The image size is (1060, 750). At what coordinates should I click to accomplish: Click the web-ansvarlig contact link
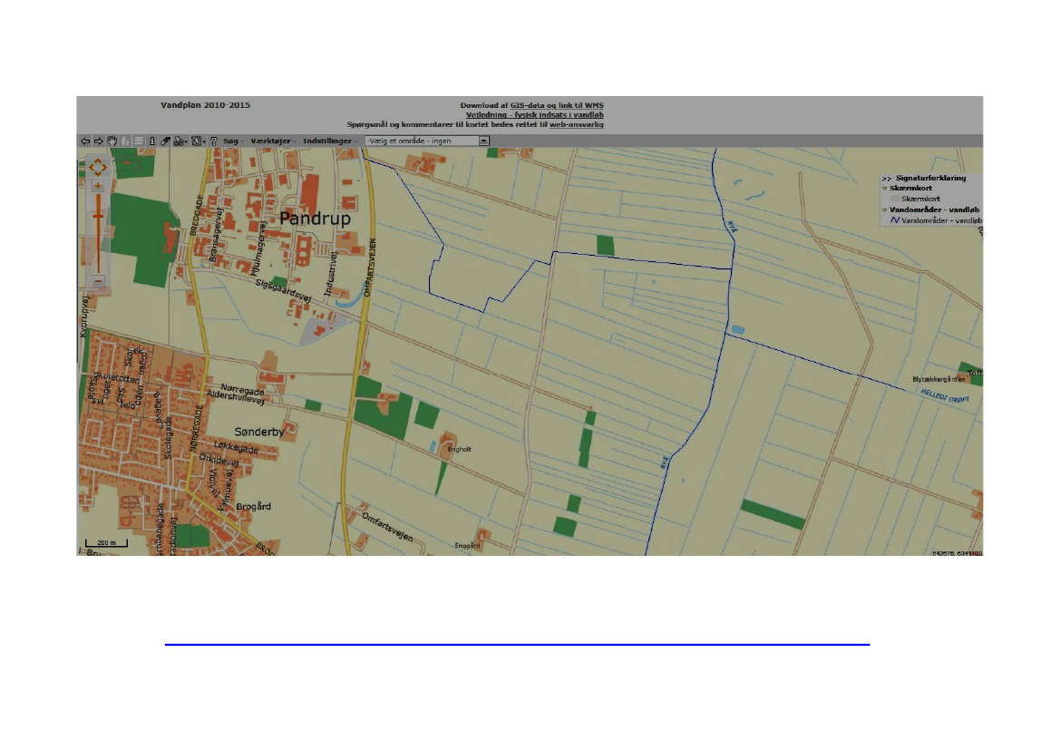coord(576,124)
